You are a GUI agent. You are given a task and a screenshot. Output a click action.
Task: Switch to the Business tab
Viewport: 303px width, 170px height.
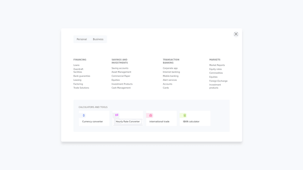click(98, 39)
